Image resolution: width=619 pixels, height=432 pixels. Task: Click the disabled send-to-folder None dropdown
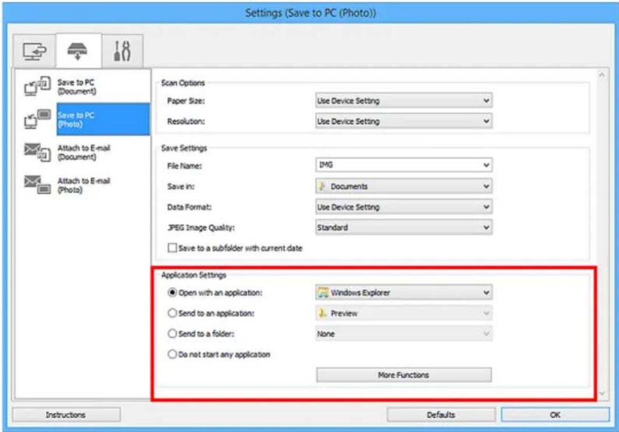click(x=403, y=334)
